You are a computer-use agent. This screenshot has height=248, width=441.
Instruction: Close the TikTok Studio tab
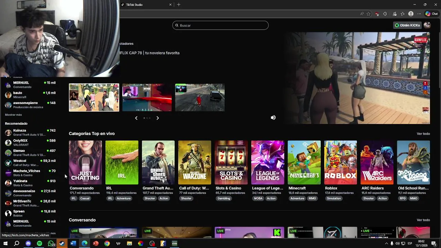coord(170,4)
